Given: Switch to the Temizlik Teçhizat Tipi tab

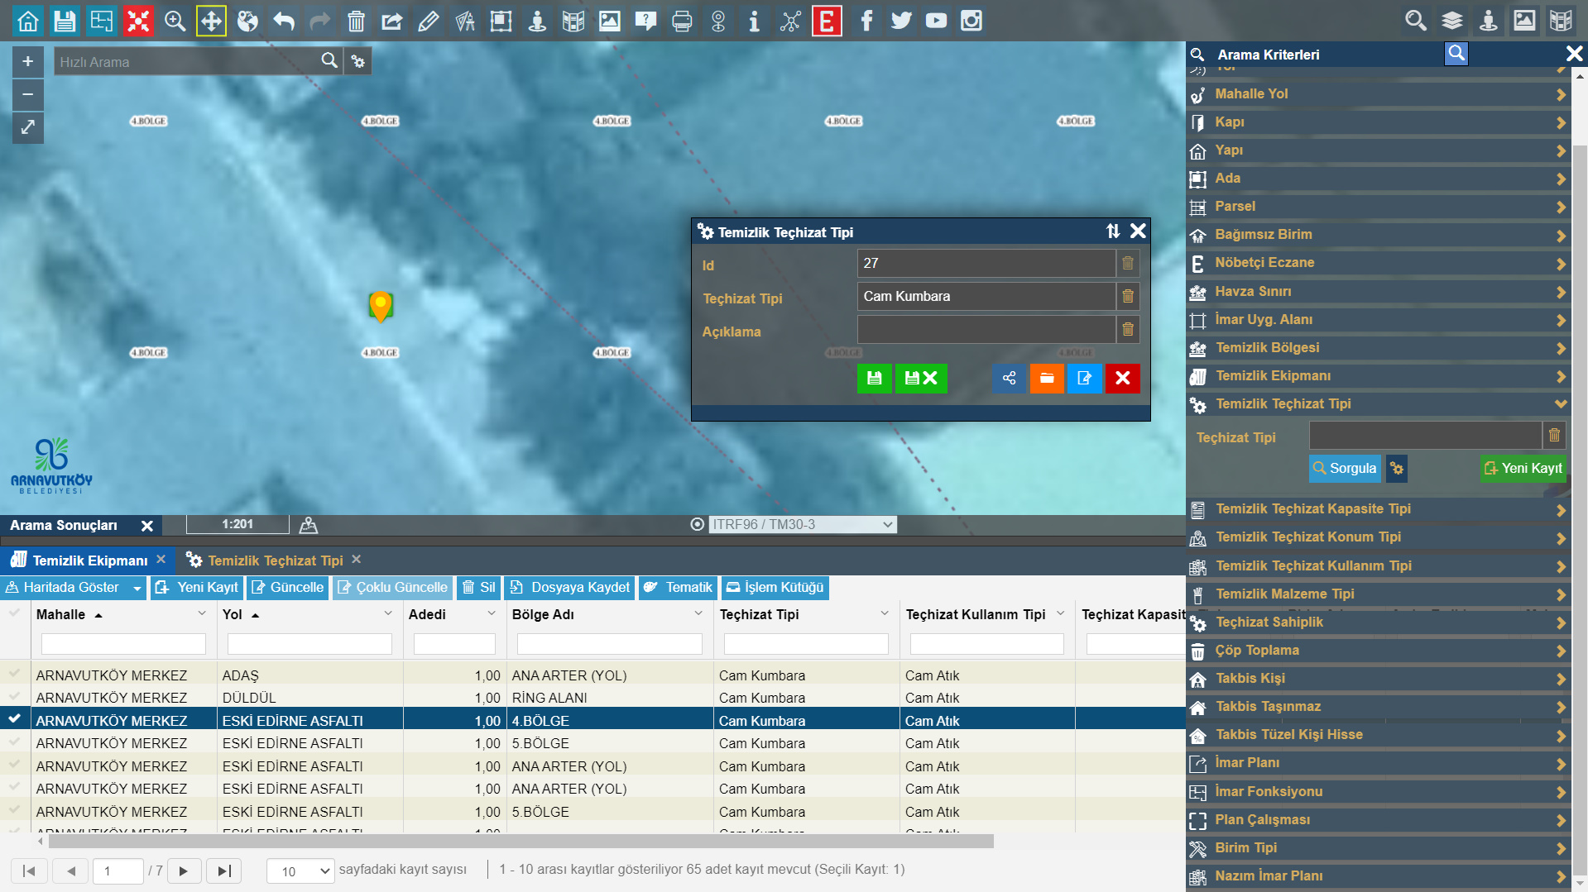Looking at the screenshot, I should 275,560.
